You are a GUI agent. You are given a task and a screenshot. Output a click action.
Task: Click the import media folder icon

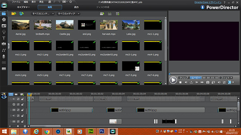(14, 14)
